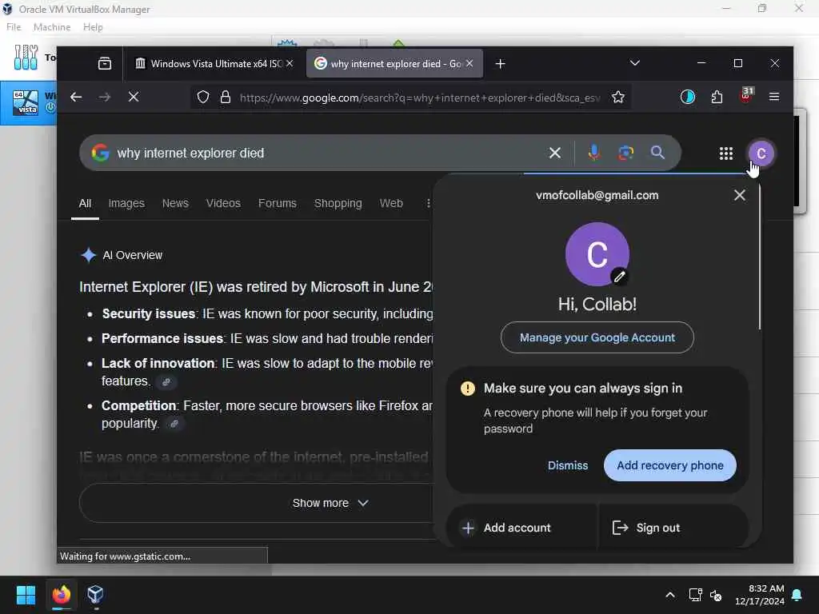Screen dimensions: 819x614
Task: Click VirtualBox icon in the taskbar
Action: point(96,595)
